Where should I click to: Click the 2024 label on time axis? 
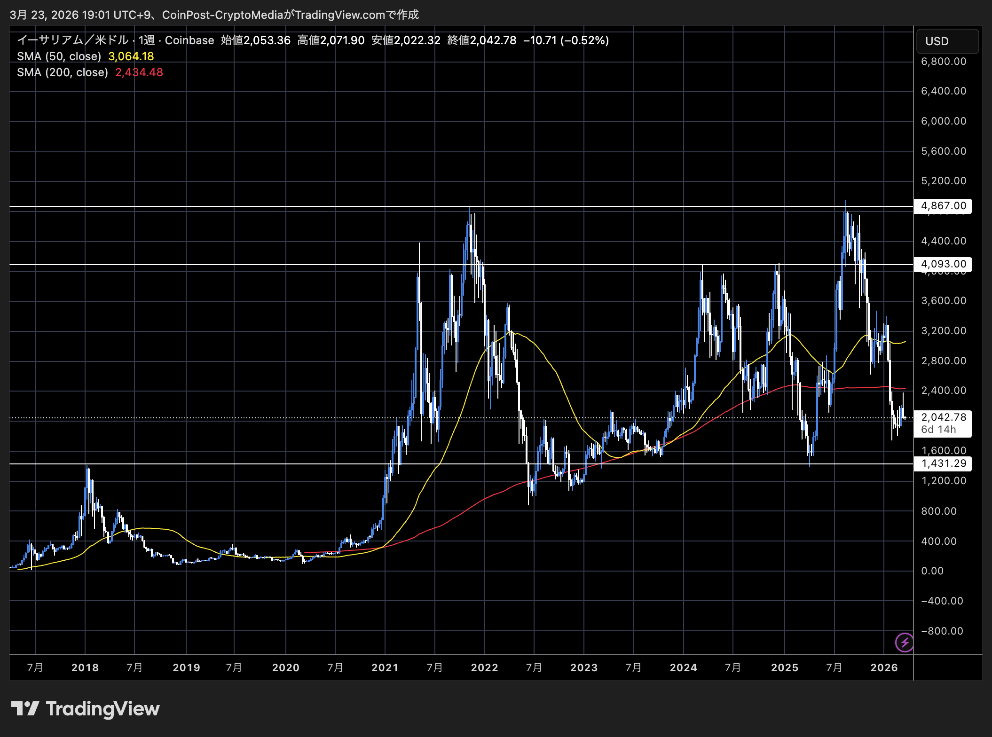[x=683, y=667]
